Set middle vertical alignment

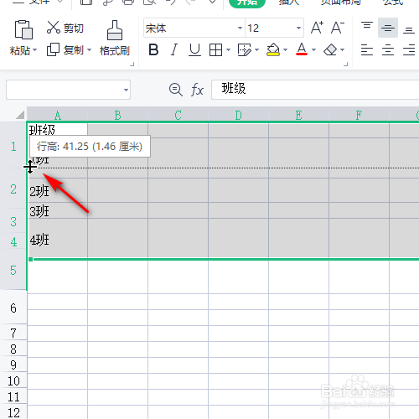click(x=388, y=28)
